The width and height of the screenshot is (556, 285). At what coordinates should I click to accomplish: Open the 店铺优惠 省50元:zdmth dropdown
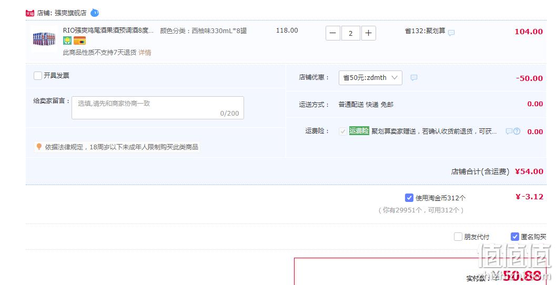pyautogui.click(x=370, y=78)
